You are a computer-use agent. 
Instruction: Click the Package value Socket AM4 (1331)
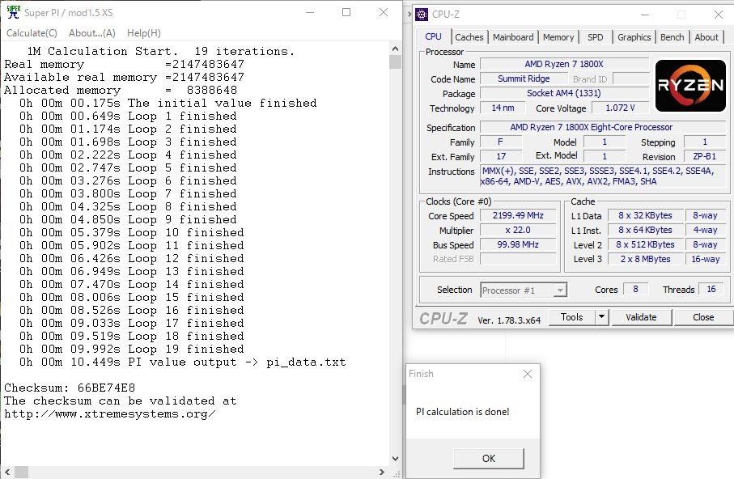click(564, 93)
